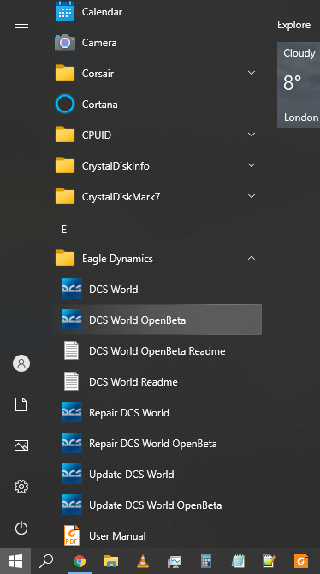
Task: Open orange Foxit icon on taskbar
Action: click(301, 561)
